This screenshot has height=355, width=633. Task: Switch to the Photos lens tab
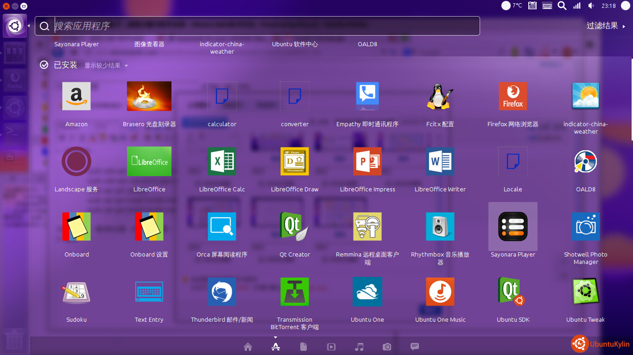pos(387,347)
